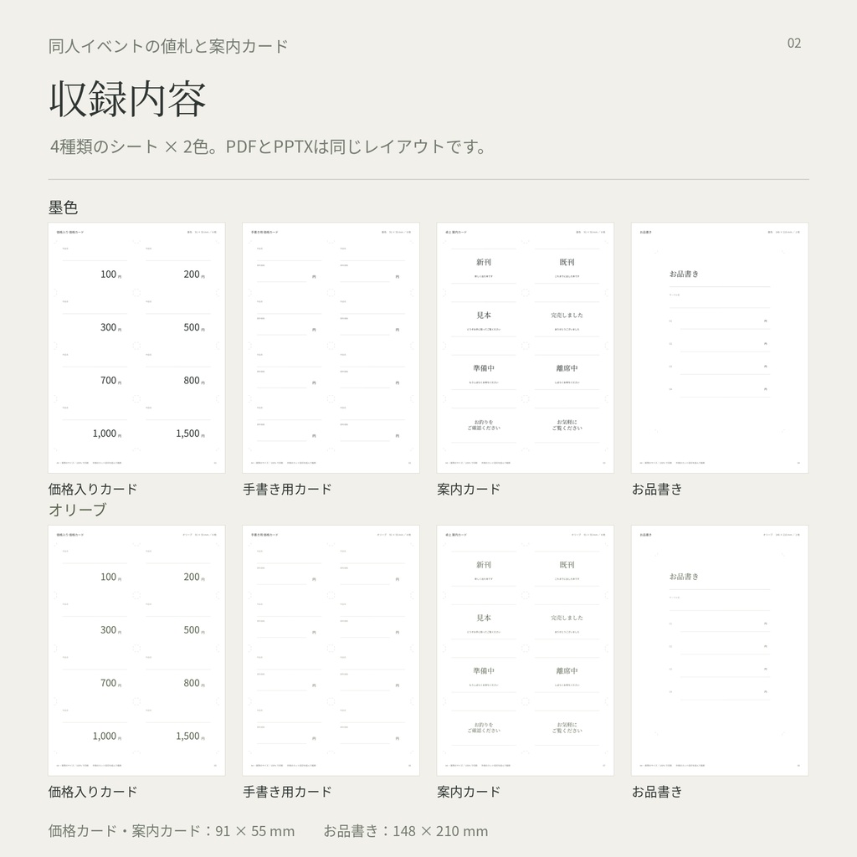The height and width of the screenshot is (857, 857).
Task: Click the 既刊 card in 墨色 案内カード sheet
Action: point(567,267)
